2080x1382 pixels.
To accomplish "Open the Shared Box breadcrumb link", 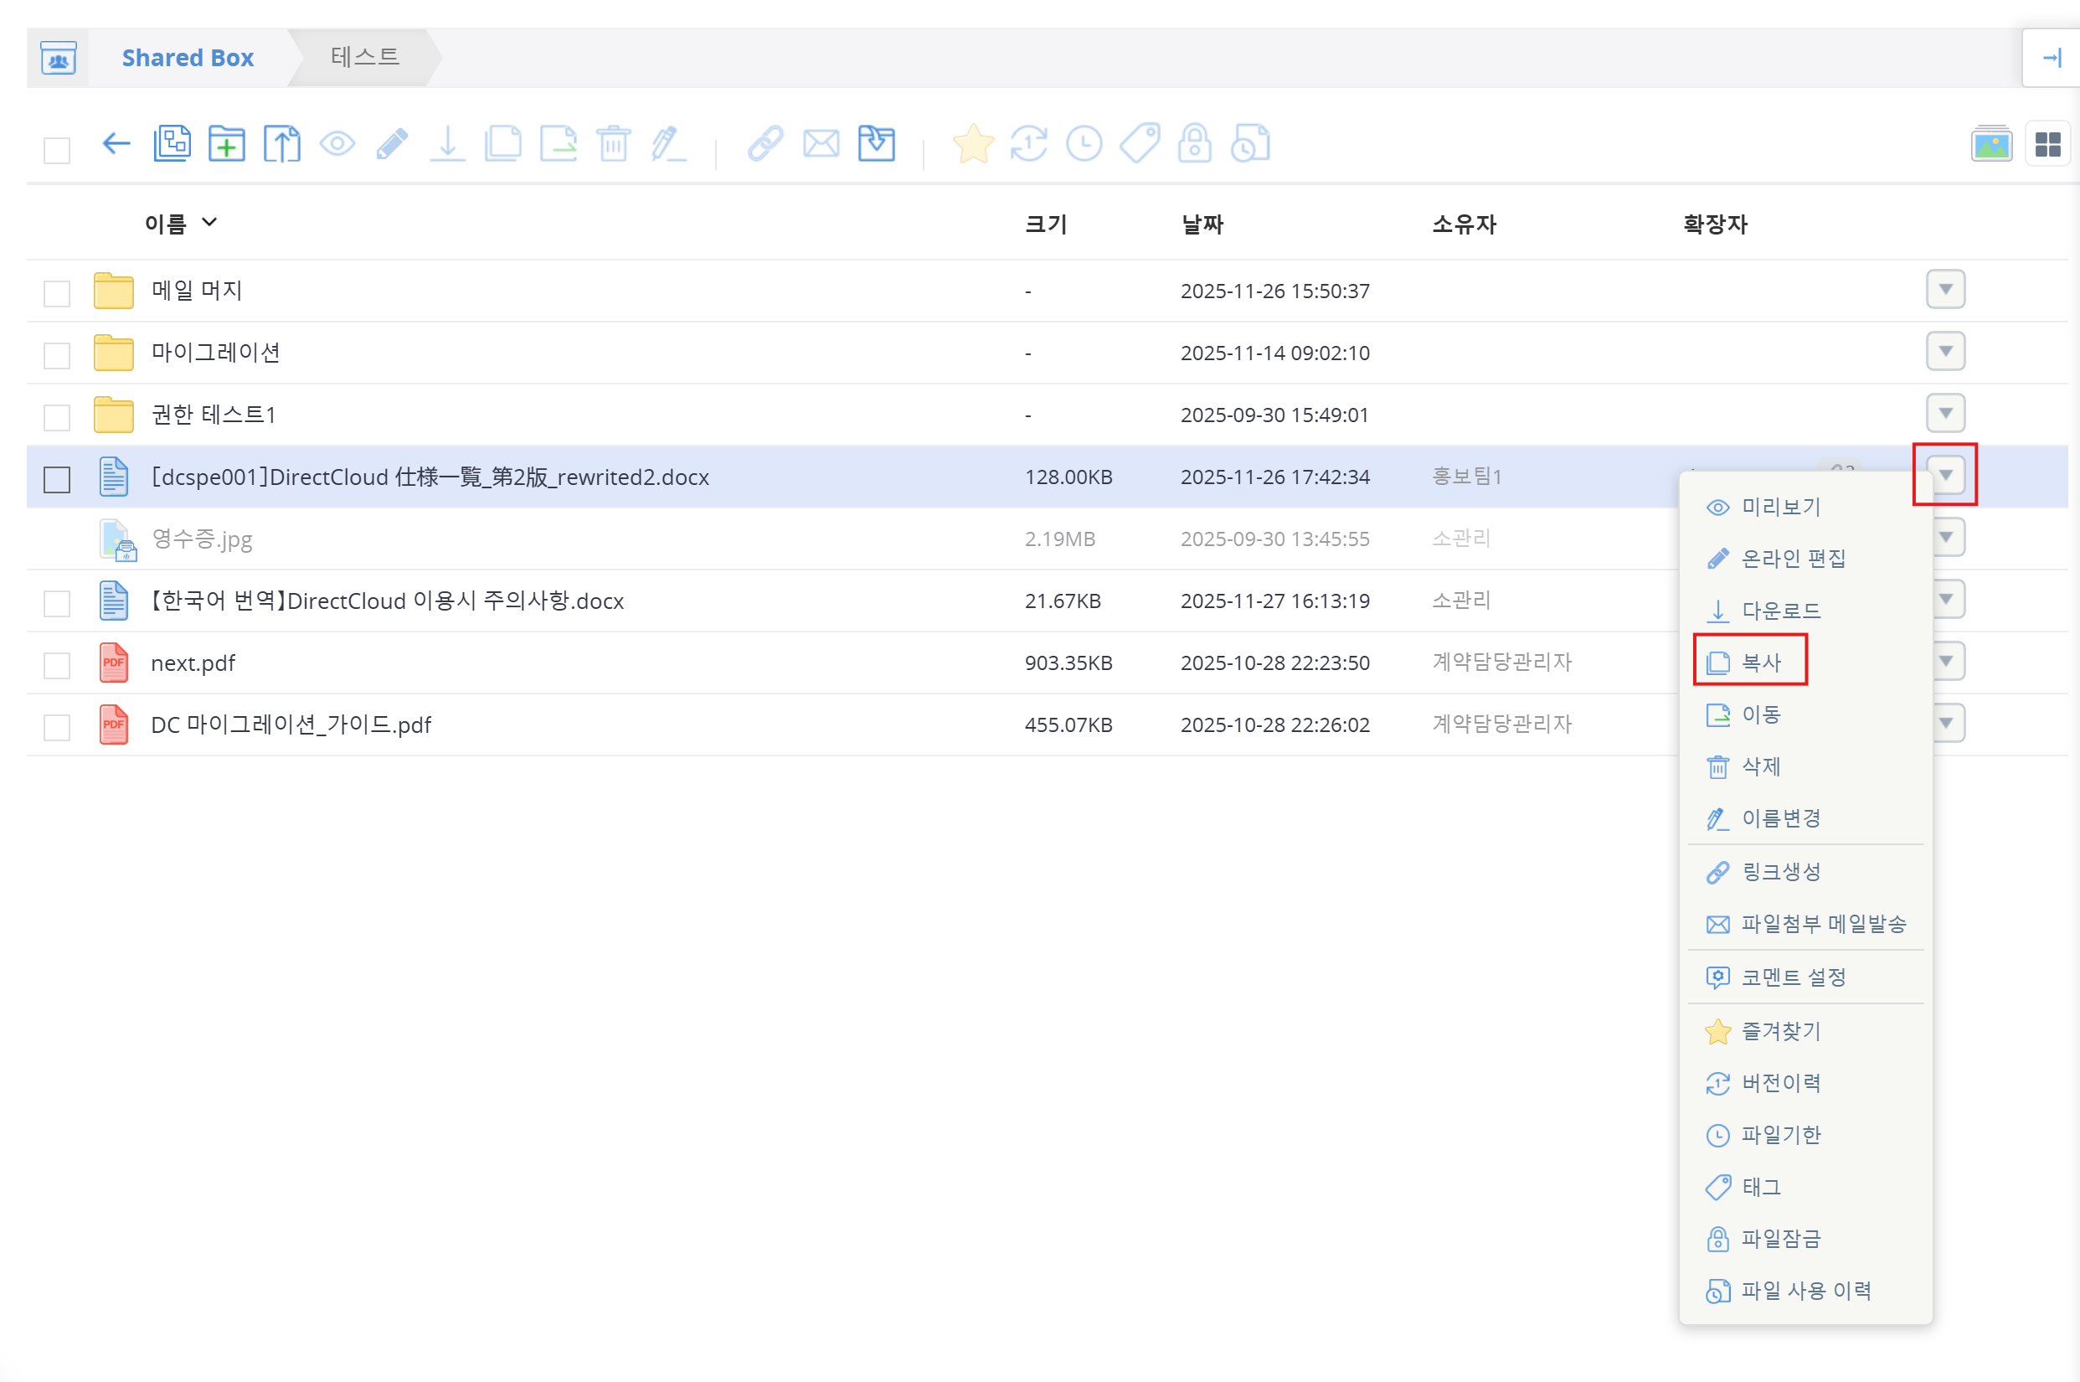I will [x=187, y=58].
